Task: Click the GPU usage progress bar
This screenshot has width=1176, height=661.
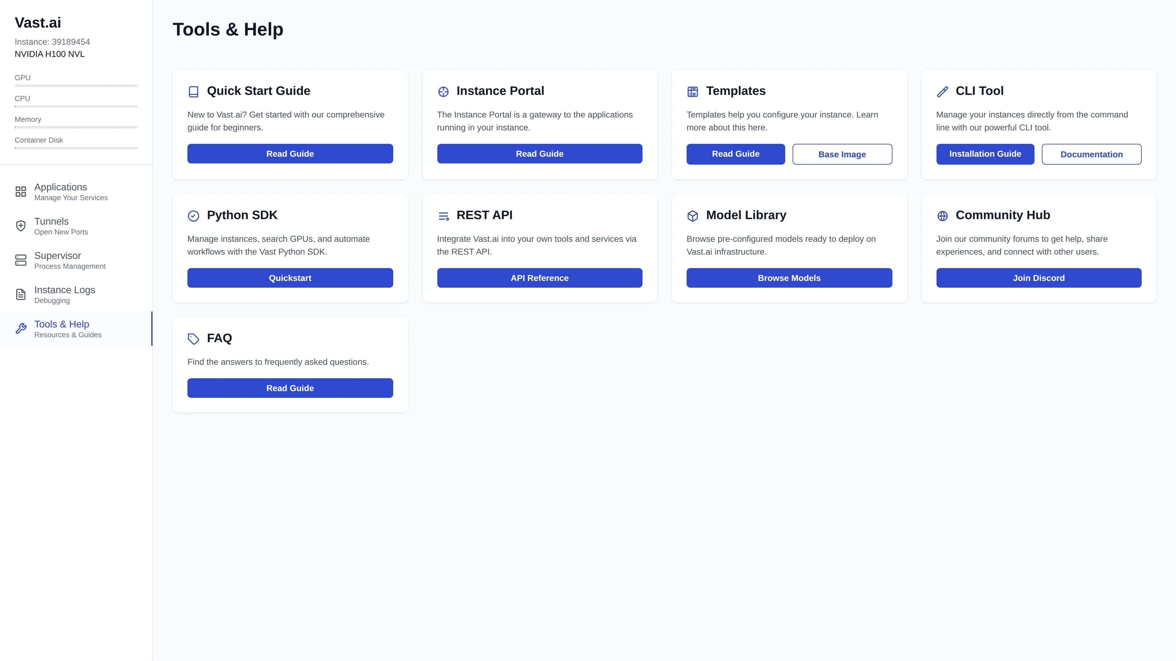Action: pyautogui.click(x=76, y=86)
